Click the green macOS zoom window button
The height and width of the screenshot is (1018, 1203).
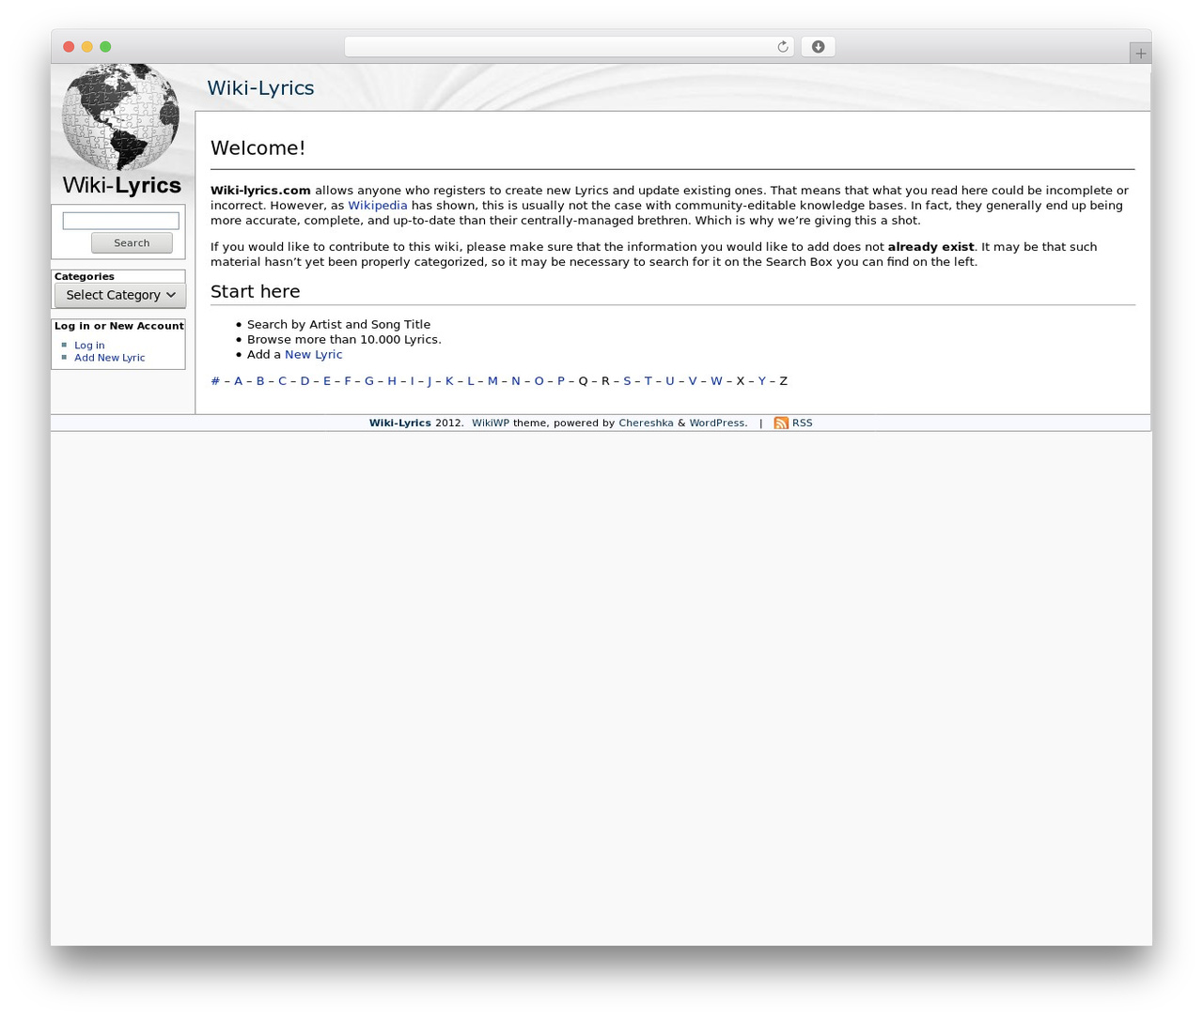click(105, 47)
